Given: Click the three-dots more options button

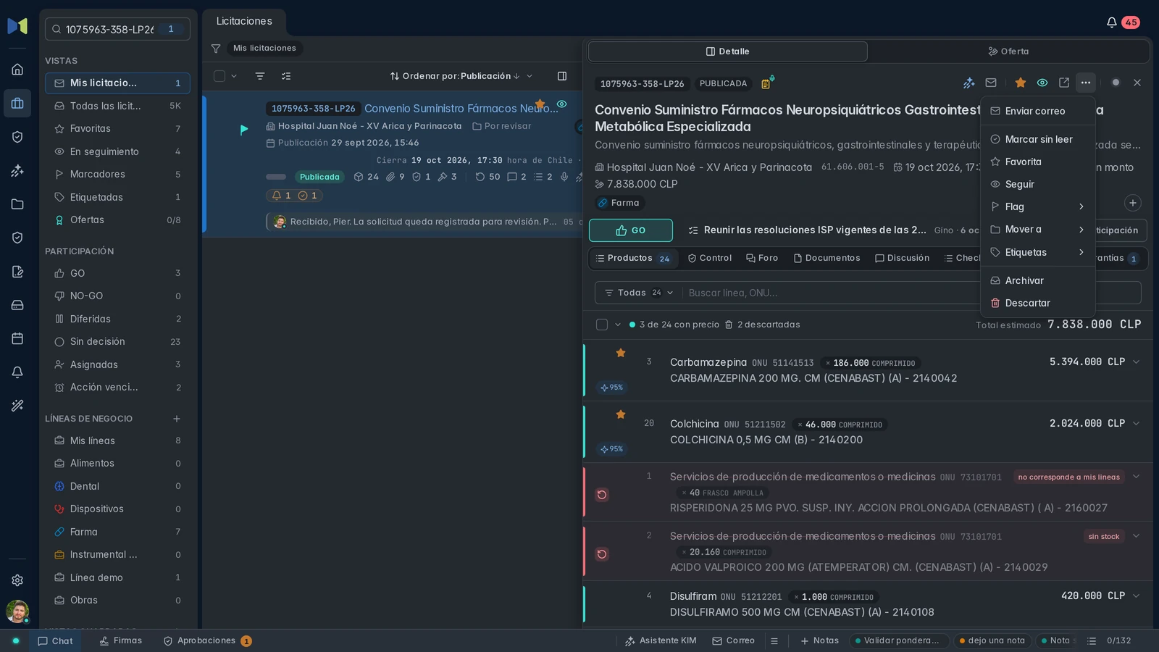Looking at the screenshot, I should pos(1085,83).
